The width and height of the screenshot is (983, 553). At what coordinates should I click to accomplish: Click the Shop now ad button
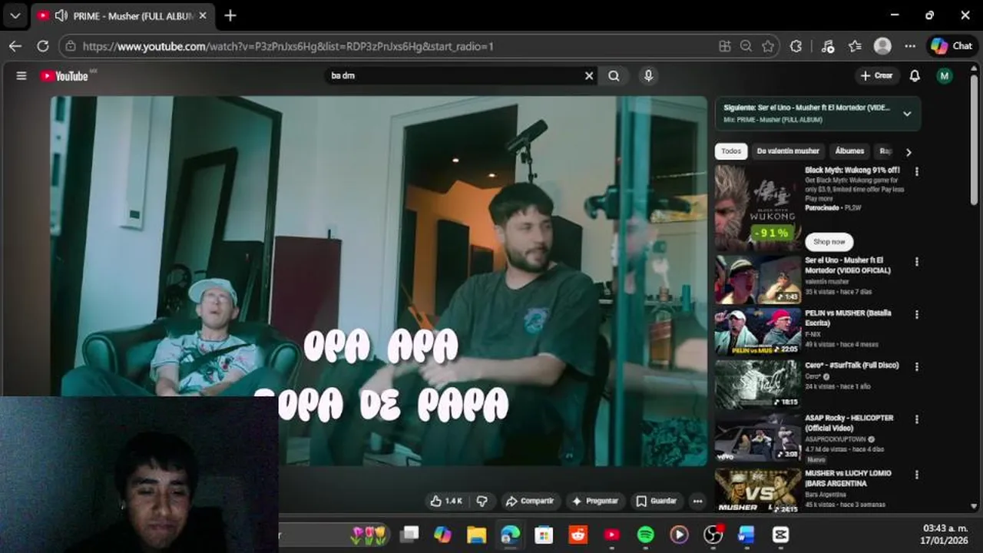coord(829,241)
